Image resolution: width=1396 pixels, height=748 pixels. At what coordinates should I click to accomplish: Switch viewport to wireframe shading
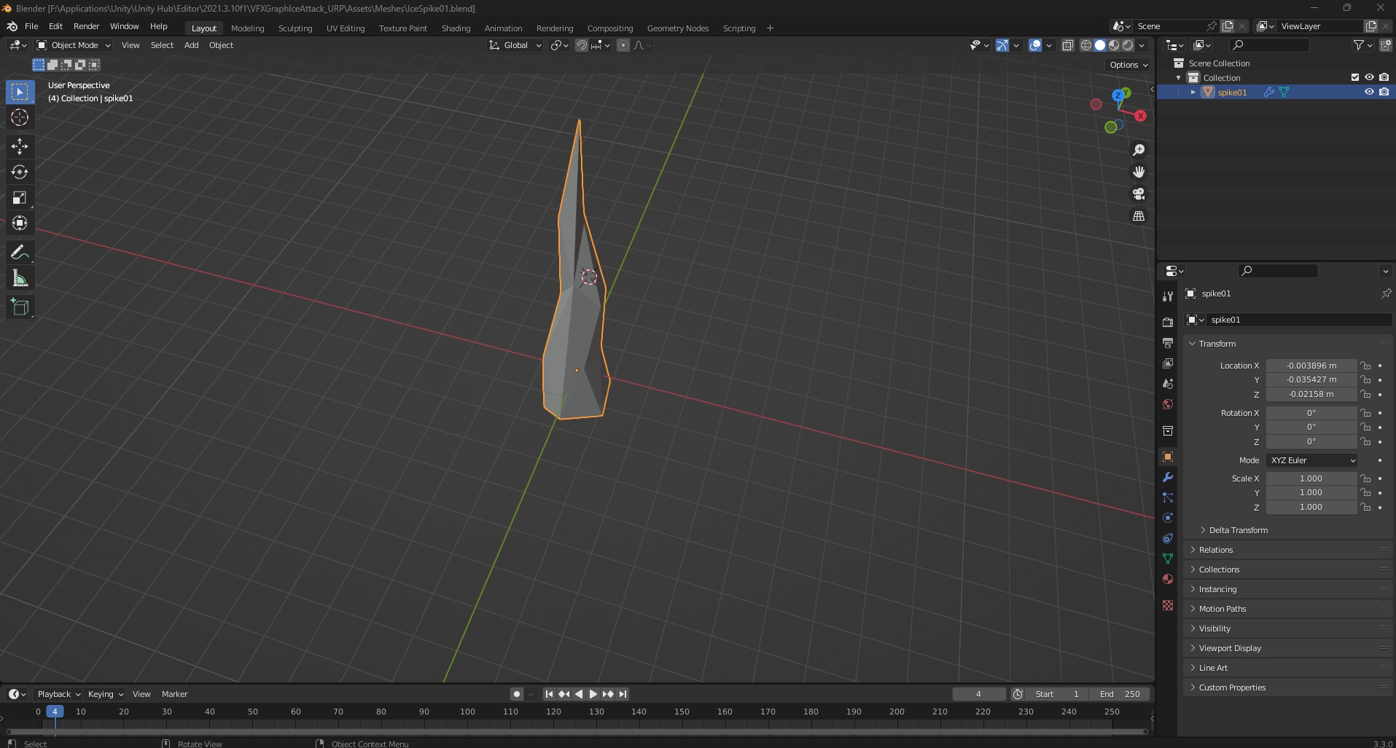(x=1085, y=45)
